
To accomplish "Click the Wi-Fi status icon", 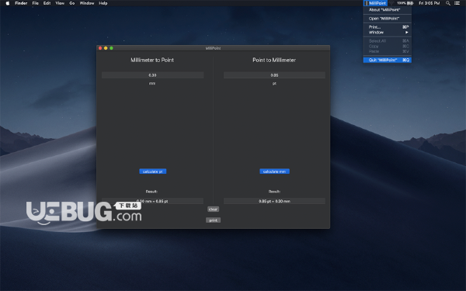I will [391, 3].
